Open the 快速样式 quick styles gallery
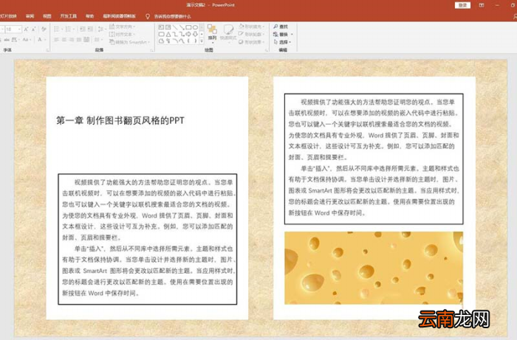The width and height of the screenshot is (517, 340). click(x=228, y=33)
